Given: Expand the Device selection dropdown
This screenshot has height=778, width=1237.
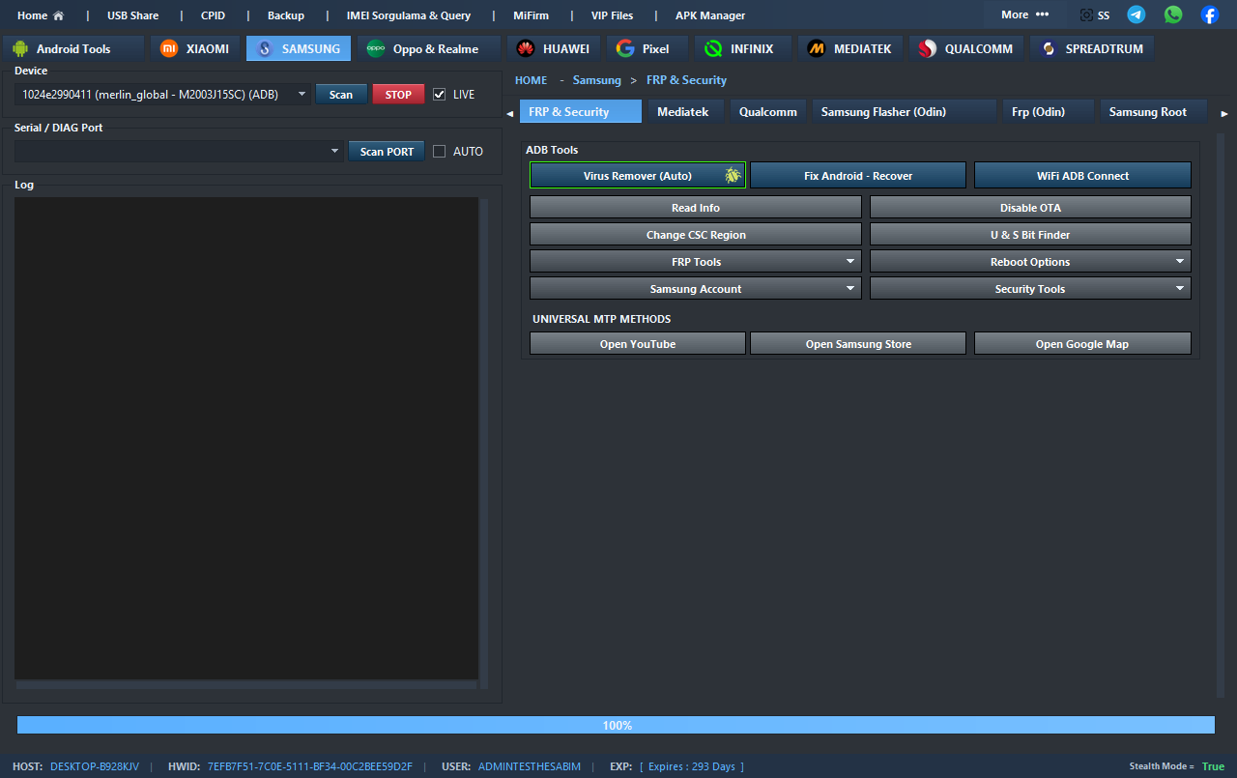Looking at the screenshot, I should (x=302, y=95).
